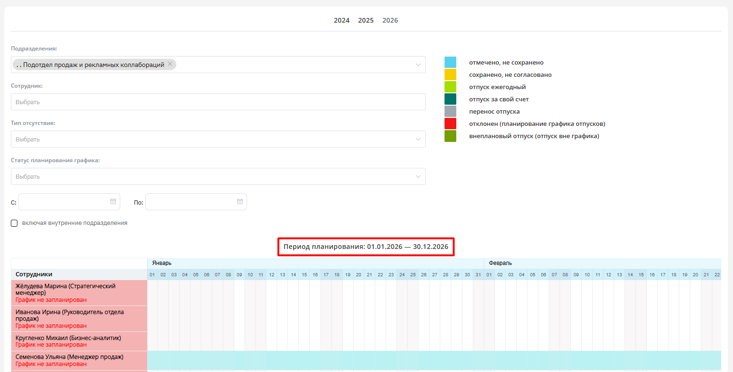Open calendar icon in the С date field
This screenshot has height=372, width=733.
pos(113,202)
